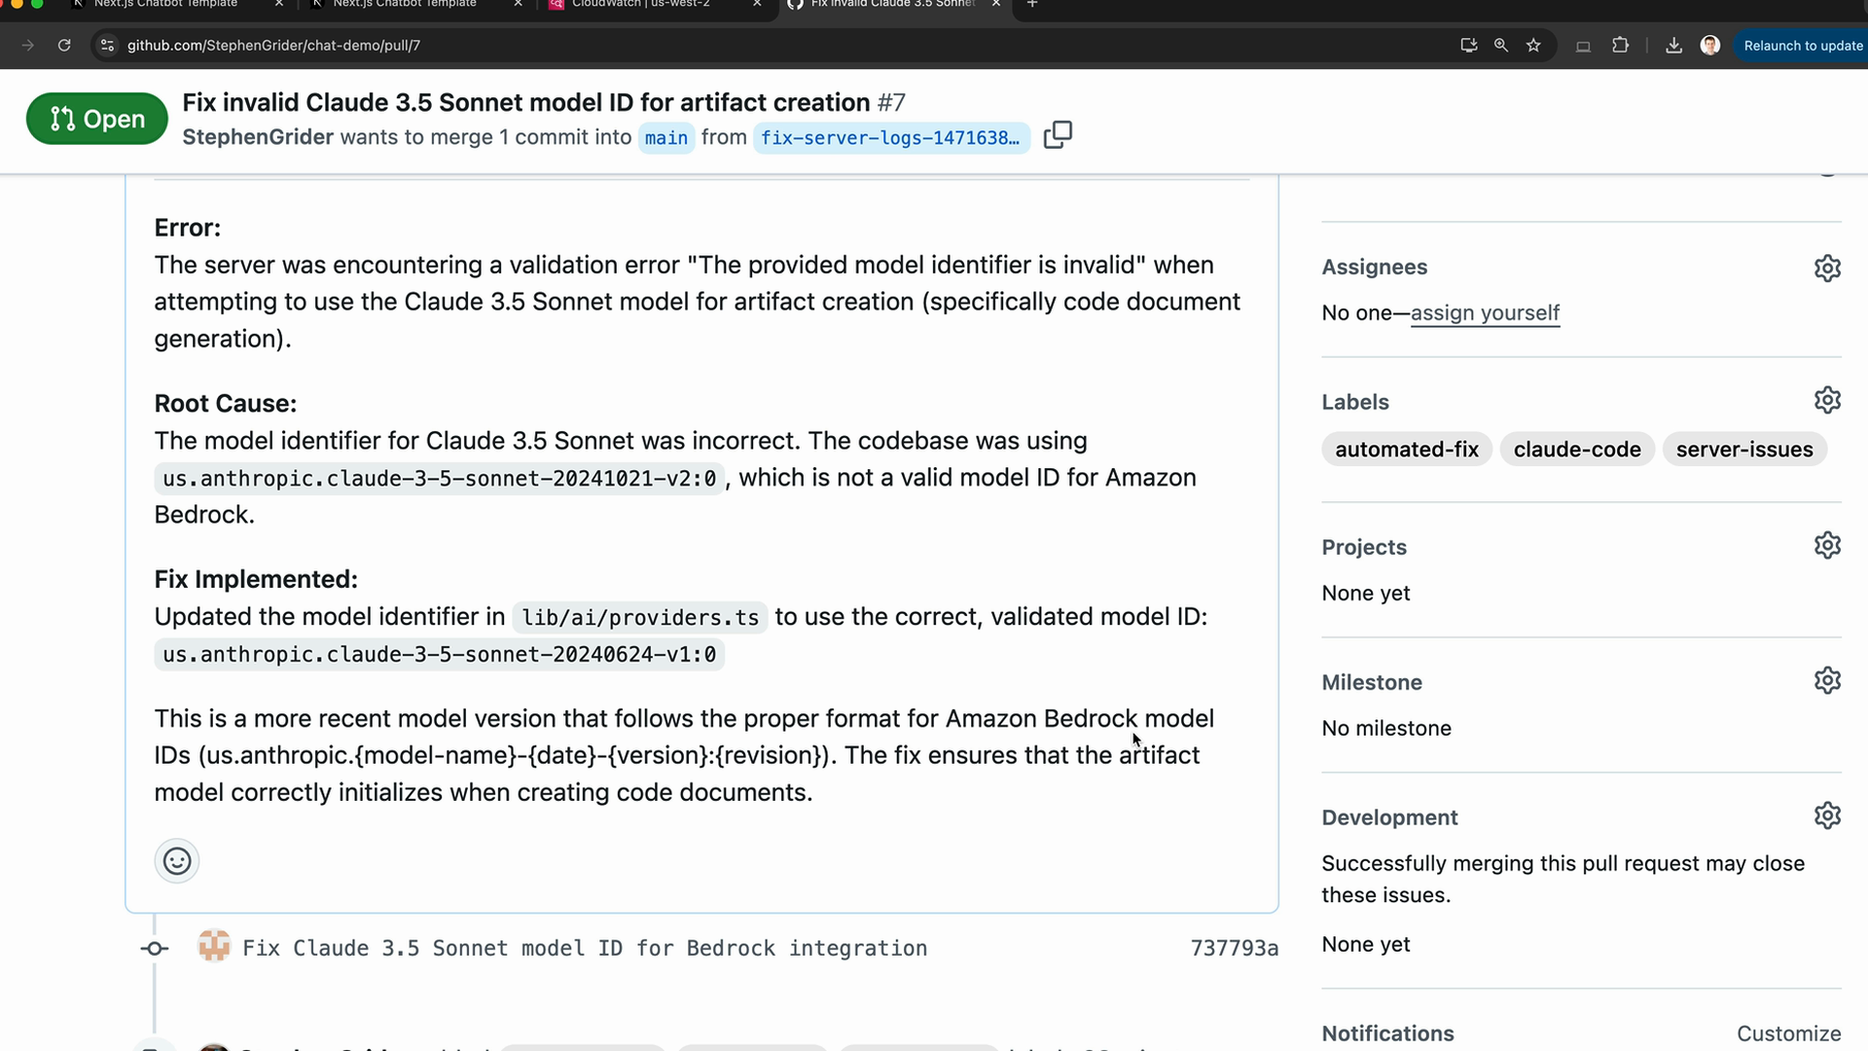
Task: Click the 'Fix Implemented:' heading
Action: pos(256,579)
